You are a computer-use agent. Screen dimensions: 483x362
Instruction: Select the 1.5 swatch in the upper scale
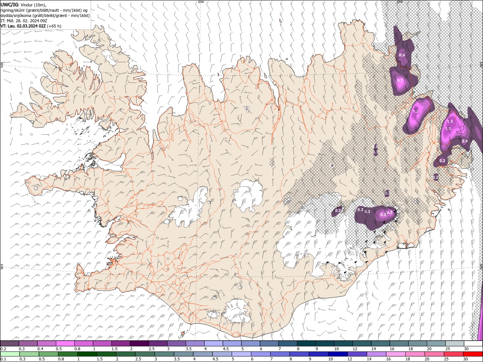click(x=121, y=343)
